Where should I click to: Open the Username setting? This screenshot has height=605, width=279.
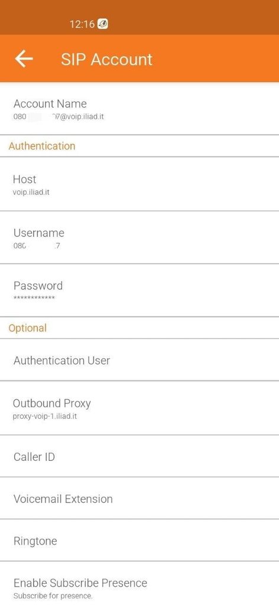[x=139, y=238]
